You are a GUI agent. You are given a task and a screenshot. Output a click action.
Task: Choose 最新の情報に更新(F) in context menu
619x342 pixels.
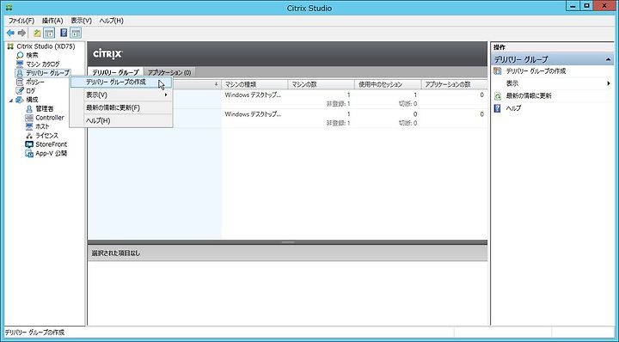(121, 107)
